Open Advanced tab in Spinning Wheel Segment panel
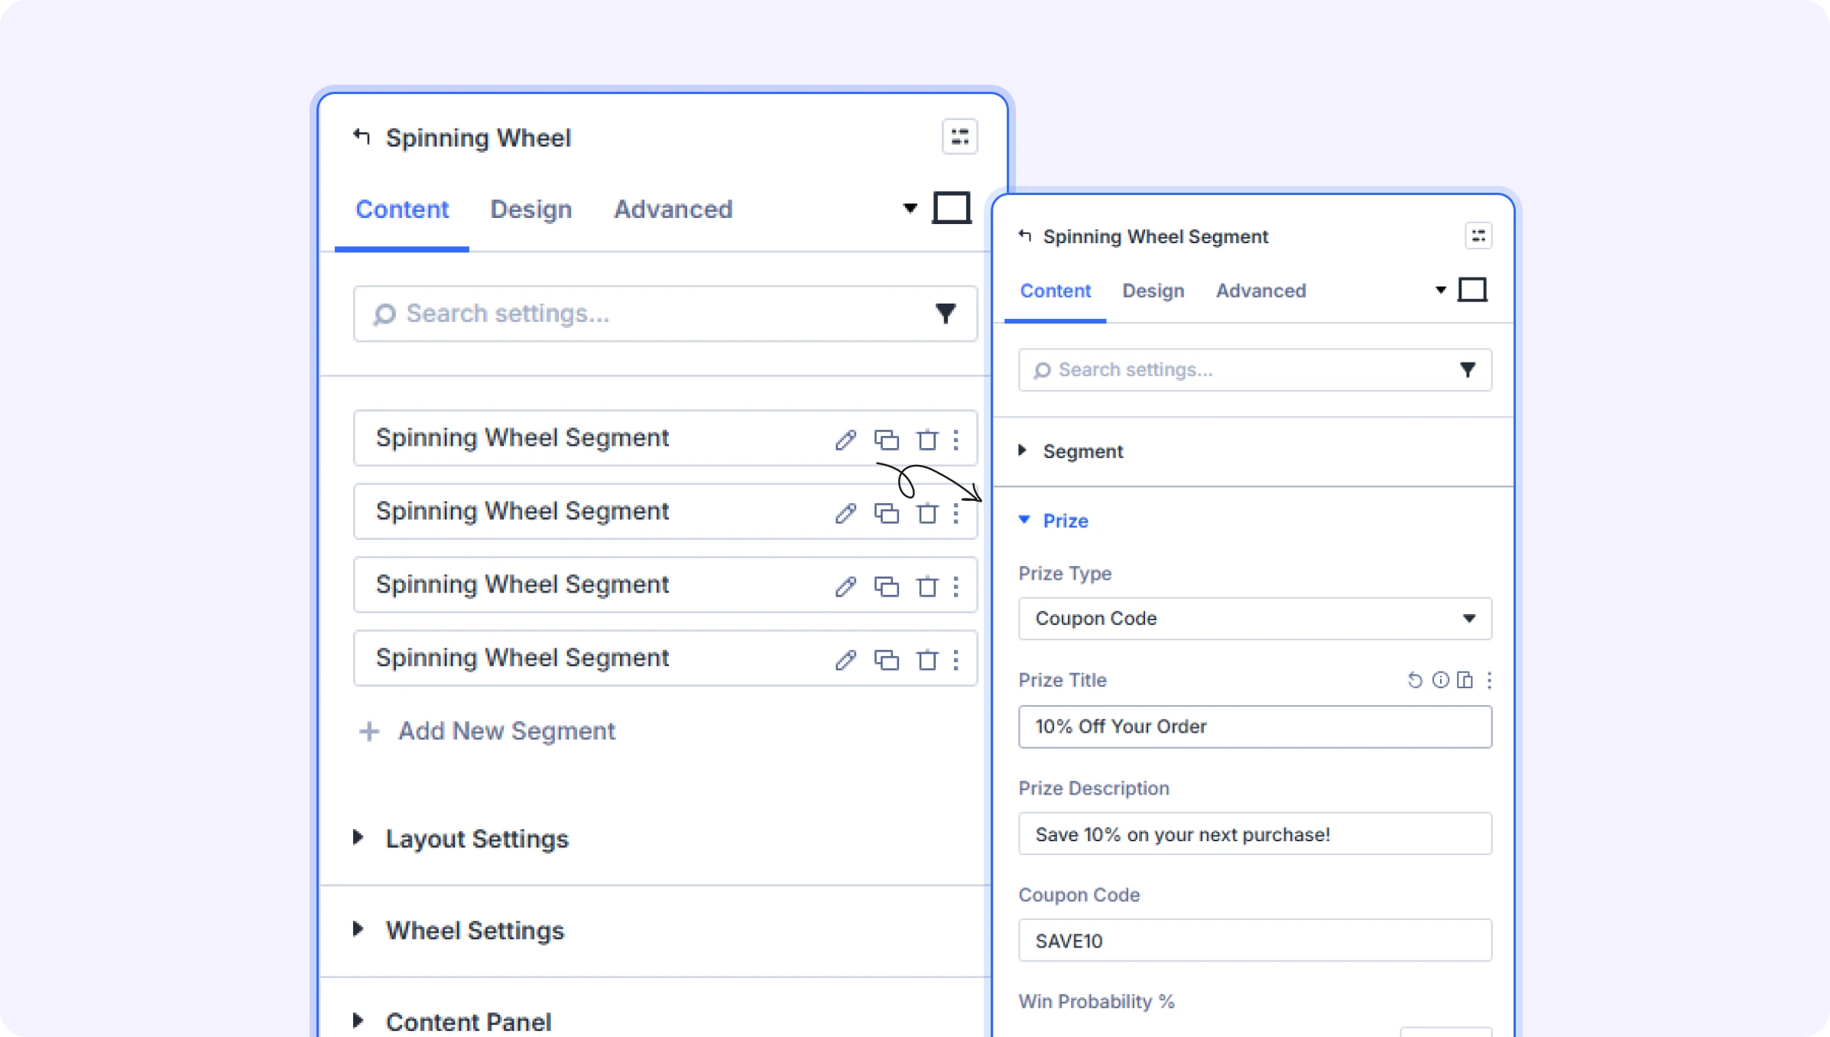The image size is (1830, 1037). click(1261, 291)
